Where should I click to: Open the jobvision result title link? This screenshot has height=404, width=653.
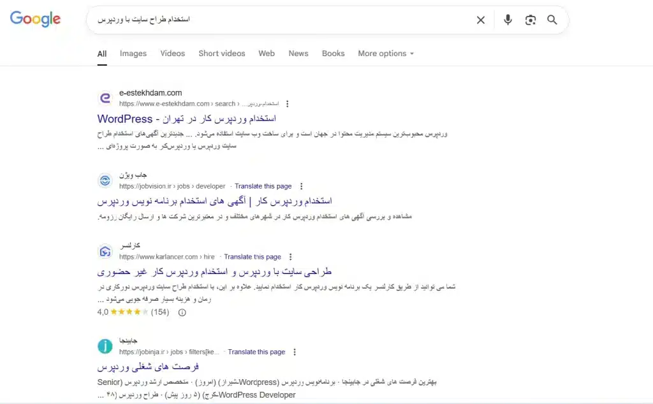coord(214,201)
